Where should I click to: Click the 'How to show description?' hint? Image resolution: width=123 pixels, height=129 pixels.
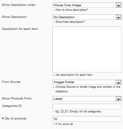click(x=72, y=10)
